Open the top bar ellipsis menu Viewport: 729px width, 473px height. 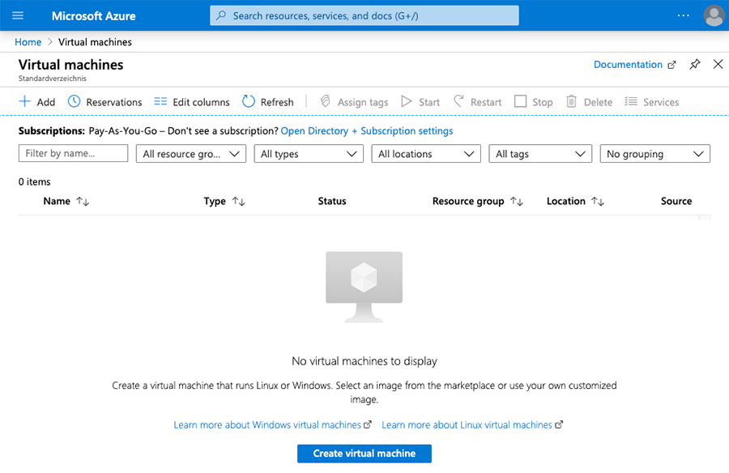pos(684,15)
